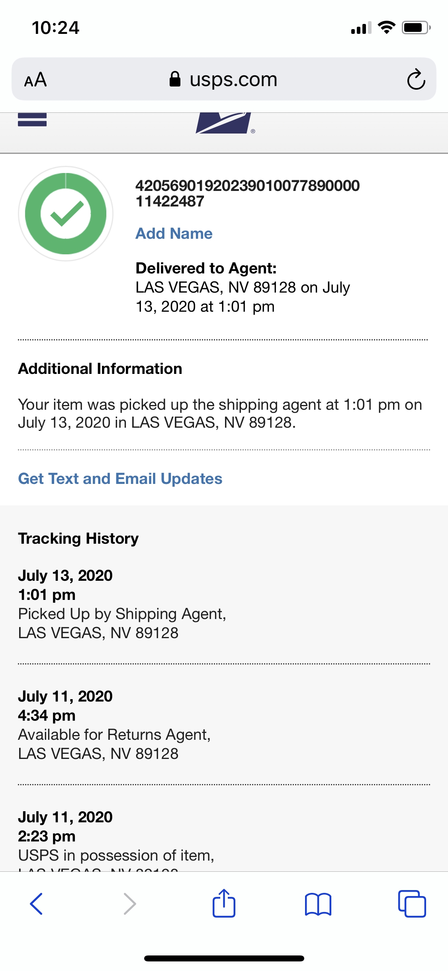Tap the Tracking History heading
The image size is (448, 971).
pos(78,539)
